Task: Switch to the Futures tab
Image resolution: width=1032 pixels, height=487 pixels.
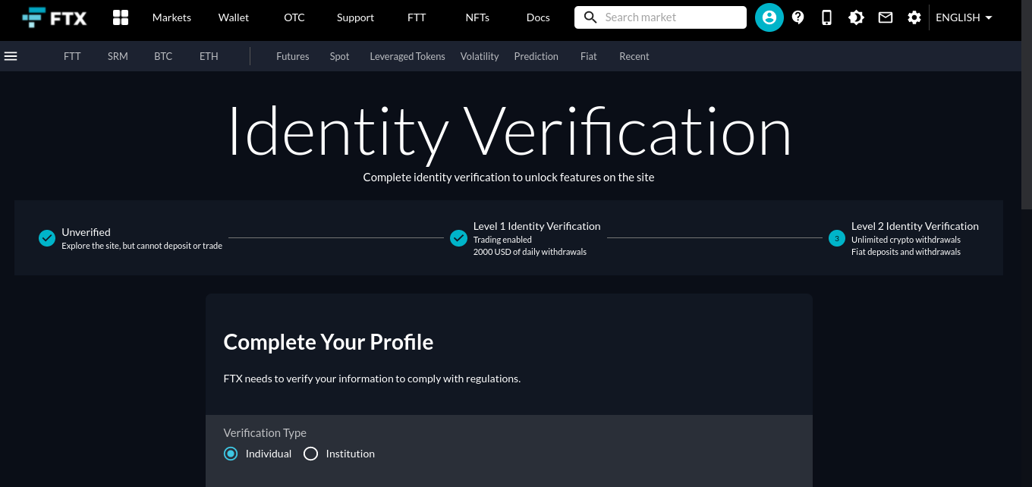Action: click(292, 56)
